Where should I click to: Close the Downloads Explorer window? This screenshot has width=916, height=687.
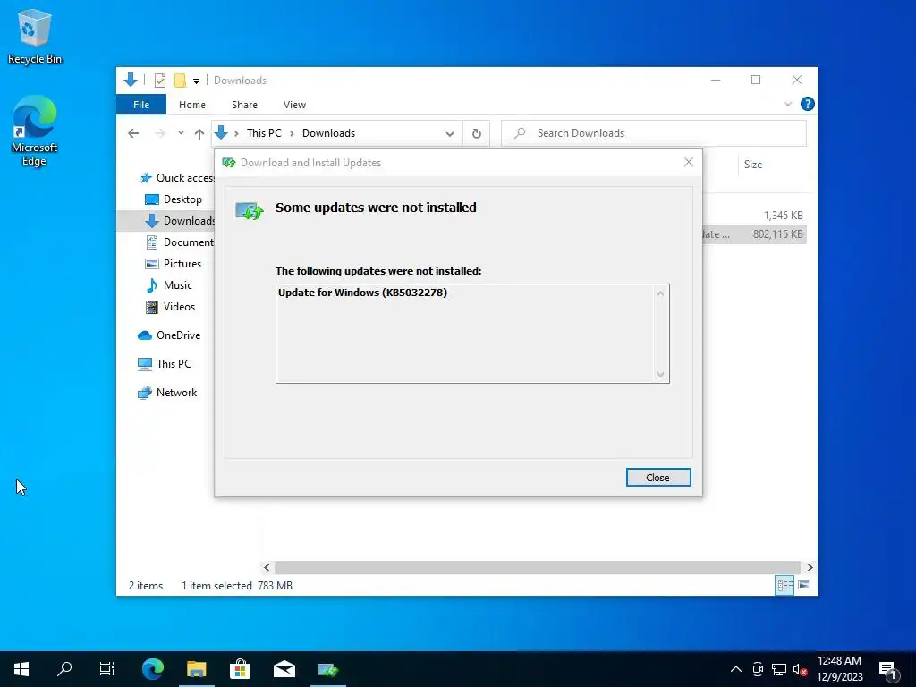click(797, 80)
